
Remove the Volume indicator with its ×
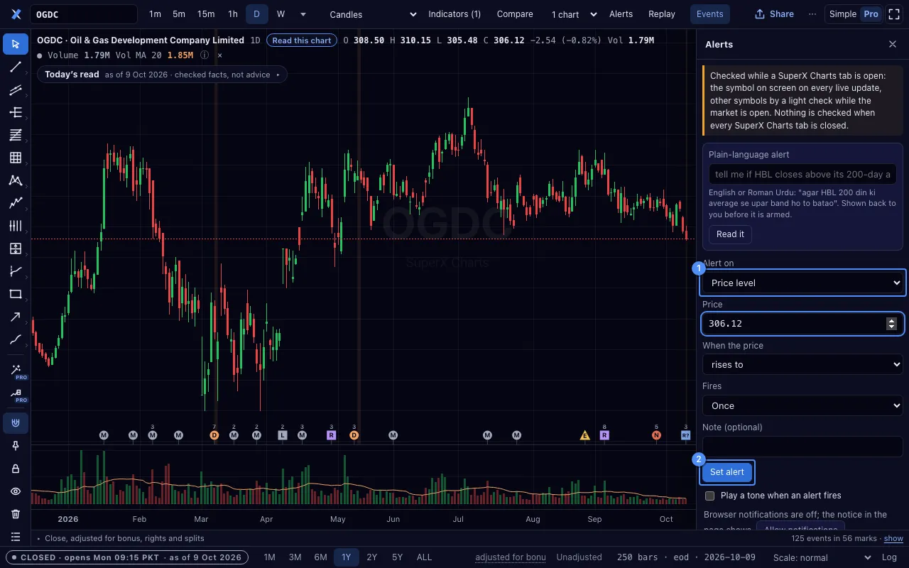pyautogui.click(x=219, y=55)
